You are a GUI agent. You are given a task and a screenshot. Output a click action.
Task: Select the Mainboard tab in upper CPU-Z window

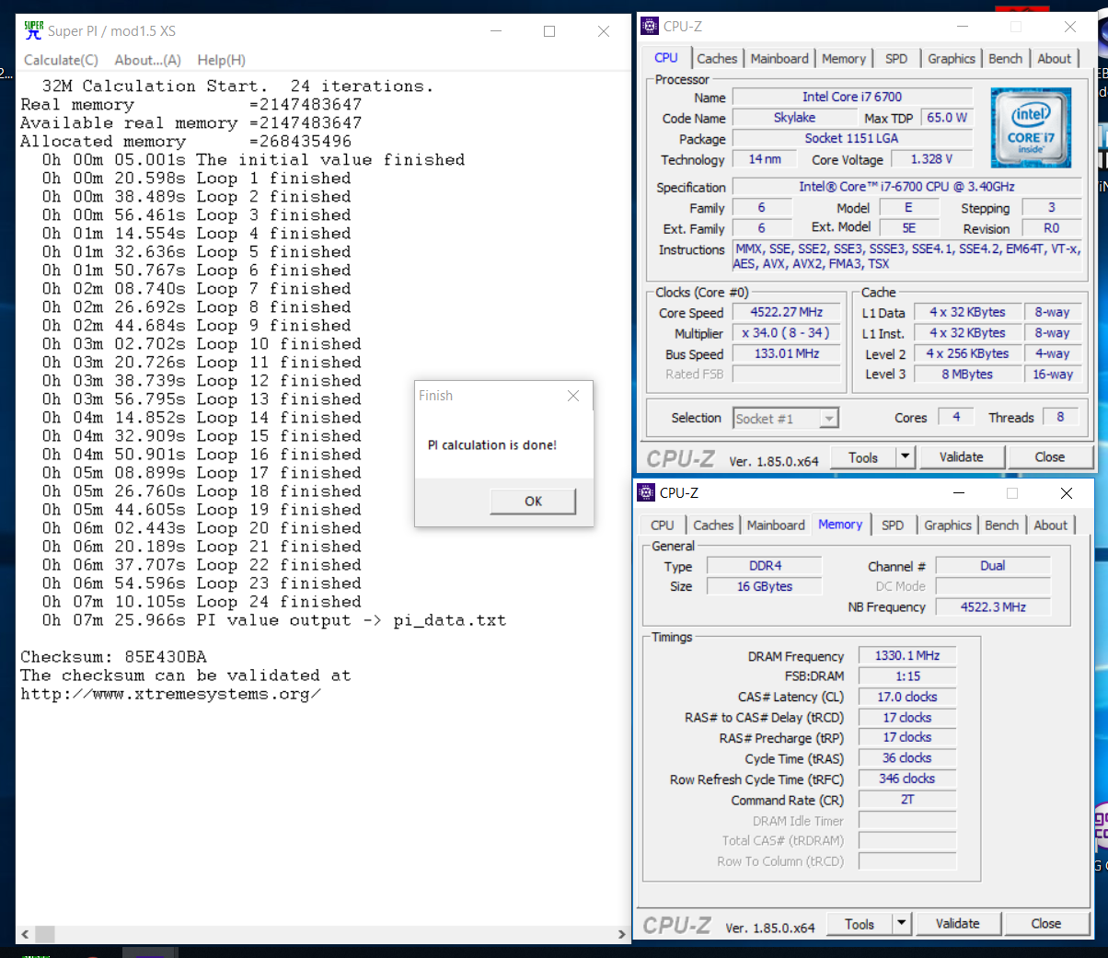tap(779, 58)
